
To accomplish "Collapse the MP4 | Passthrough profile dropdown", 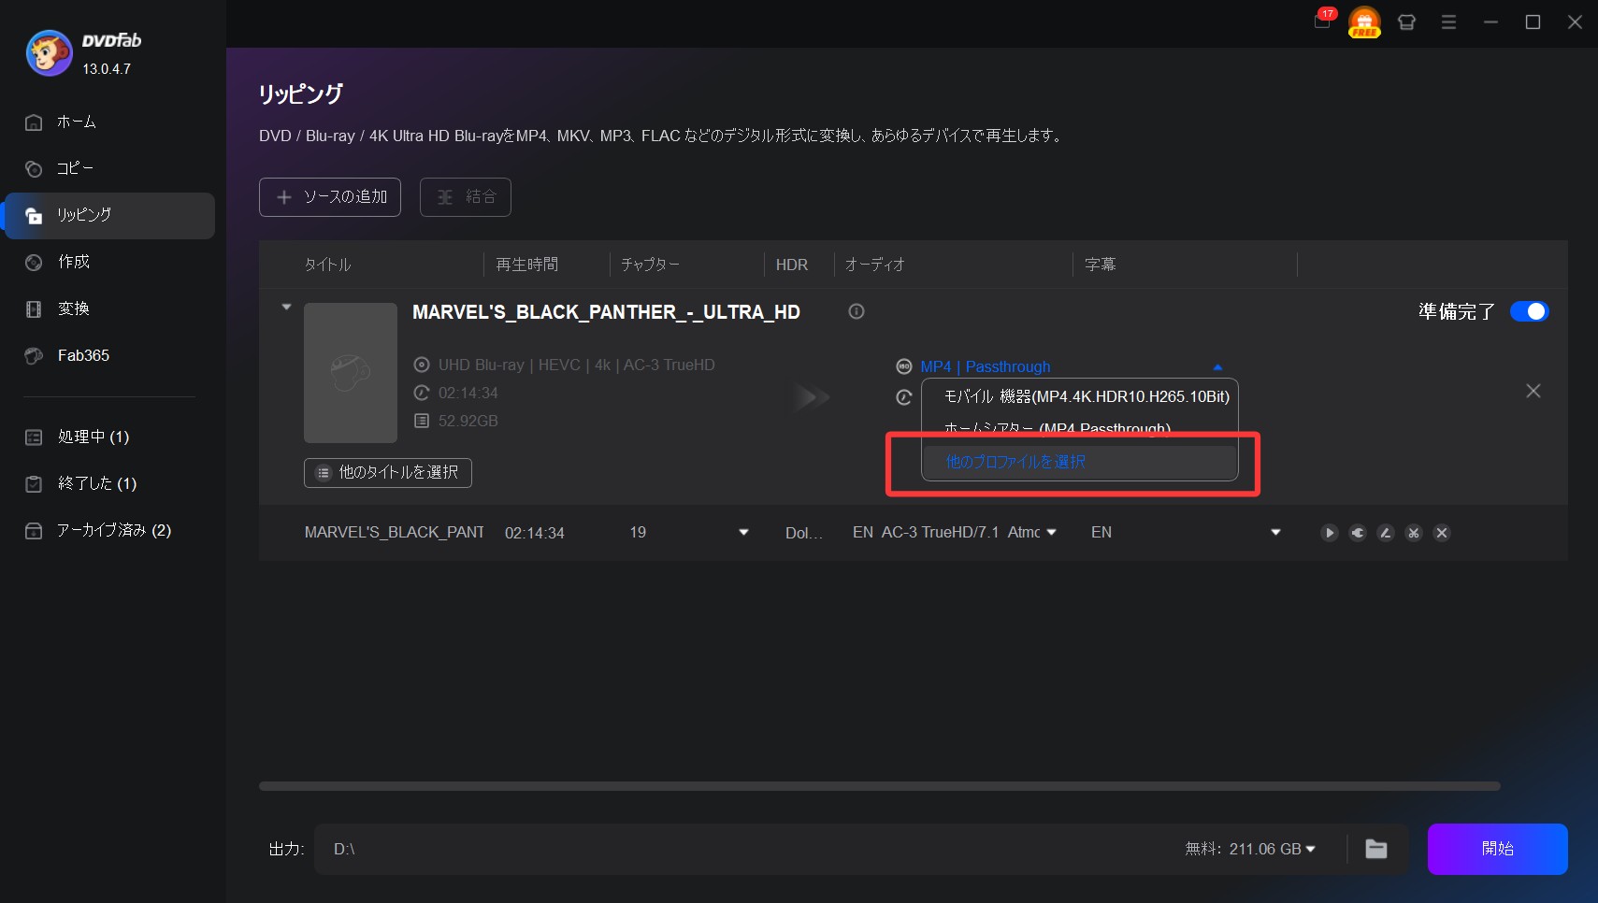I will (x=1217, y=367).
